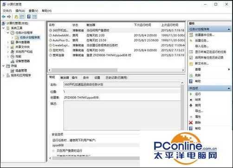Click 显示所有正在运行的任务 action
The image size is (233, 168).
[x=210, y=52]
